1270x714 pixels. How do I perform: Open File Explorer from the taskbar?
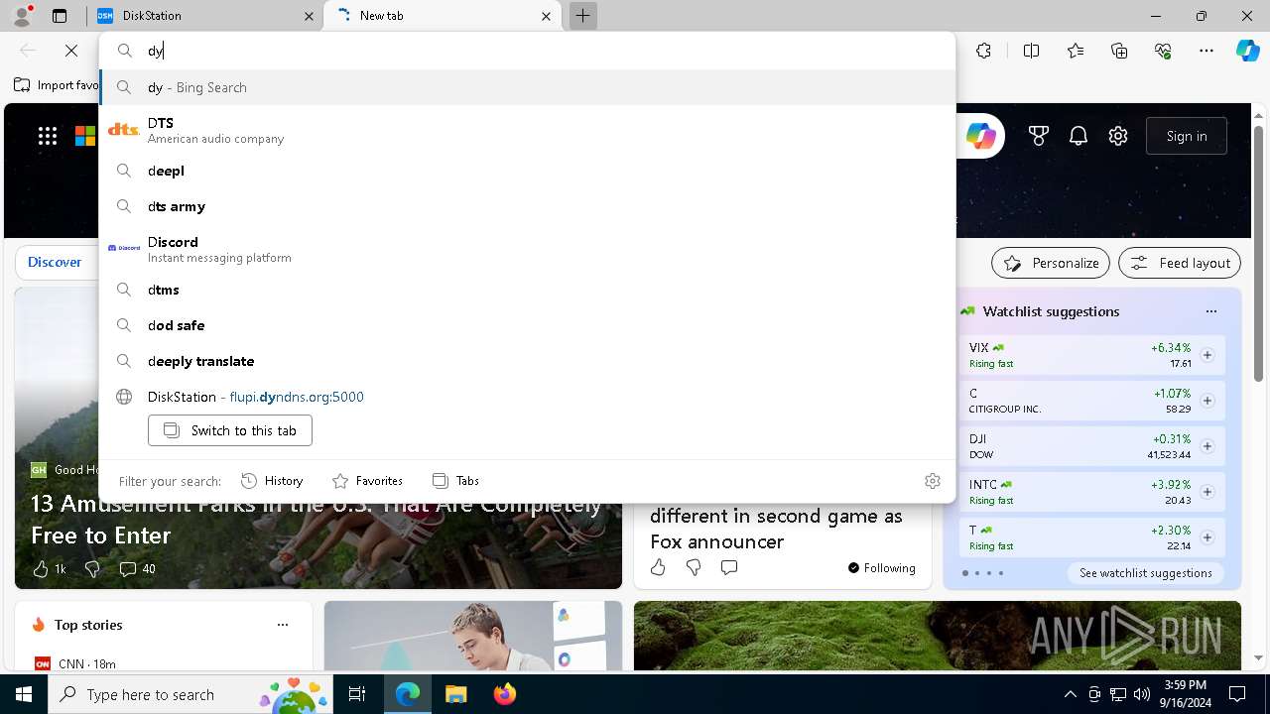click(455, 694)
